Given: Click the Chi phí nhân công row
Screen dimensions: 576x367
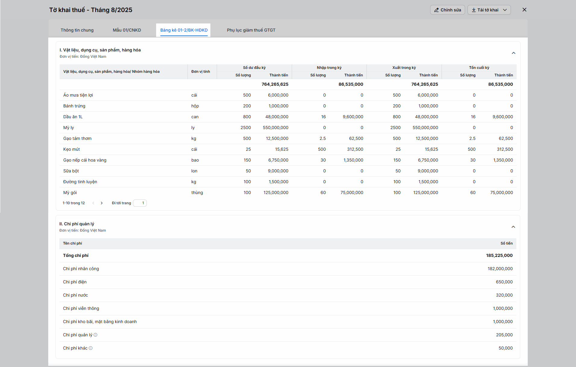Looking at the screenshot, I should coord(81,269).
